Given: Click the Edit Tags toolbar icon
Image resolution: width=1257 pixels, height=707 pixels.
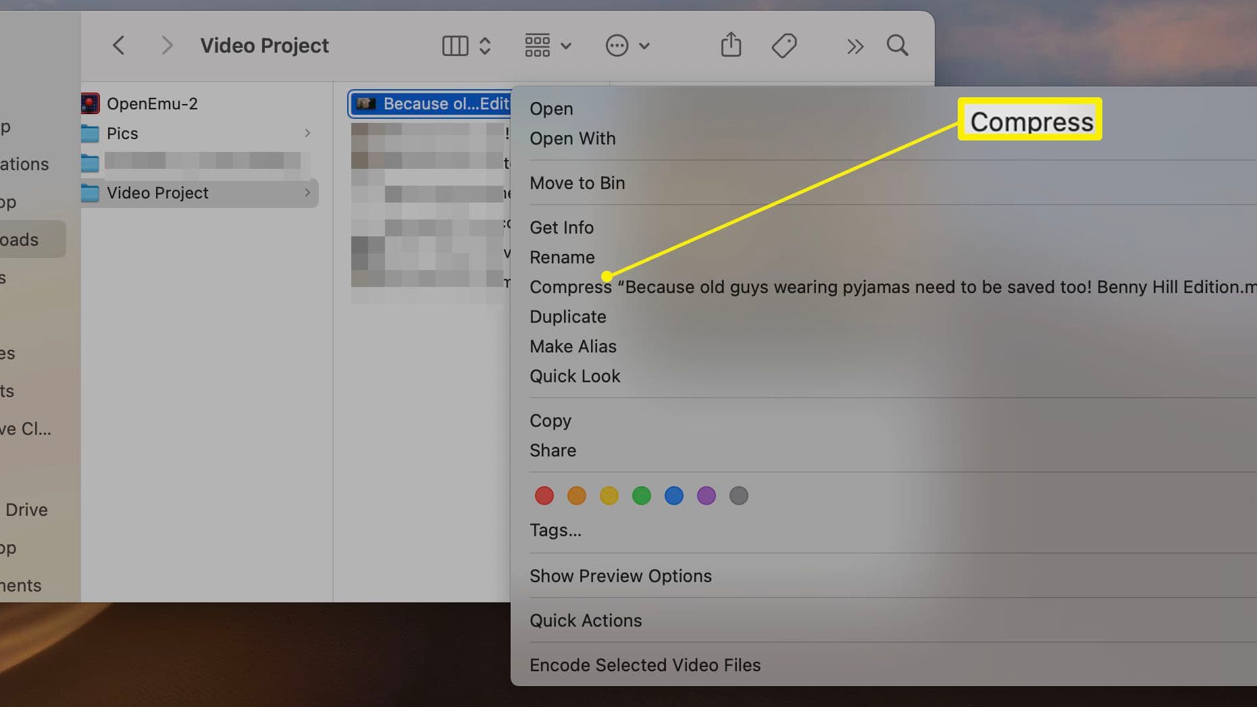Looking at the screenshot, I should tap(784, 46).
